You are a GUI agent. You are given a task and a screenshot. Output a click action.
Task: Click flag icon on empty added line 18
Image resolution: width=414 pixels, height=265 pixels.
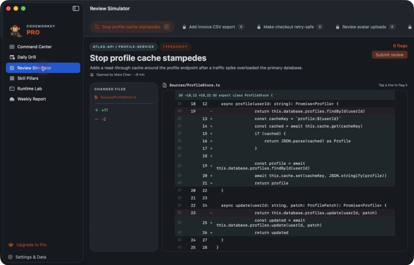click(x=180, y=156)
